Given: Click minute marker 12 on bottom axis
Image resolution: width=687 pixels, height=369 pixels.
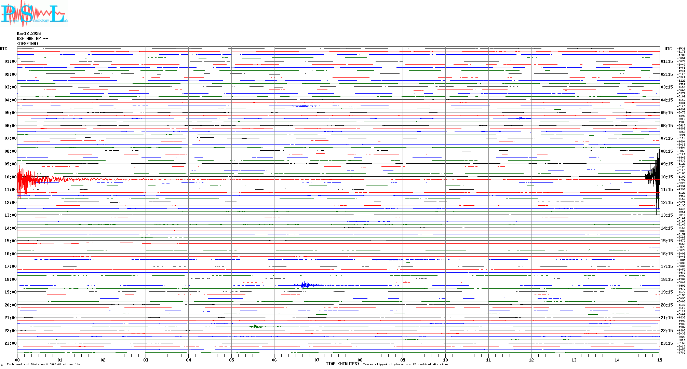Looking at the screenshot, I should [x=531, y=360].
